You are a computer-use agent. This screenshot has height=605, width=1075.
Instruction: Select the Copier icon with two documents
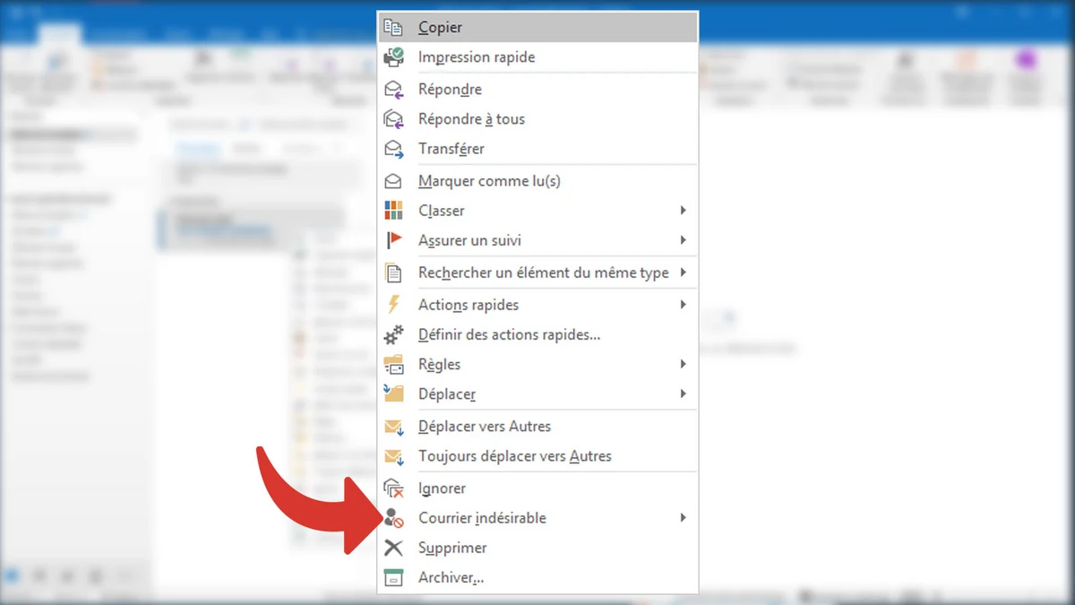coord(393,27)
